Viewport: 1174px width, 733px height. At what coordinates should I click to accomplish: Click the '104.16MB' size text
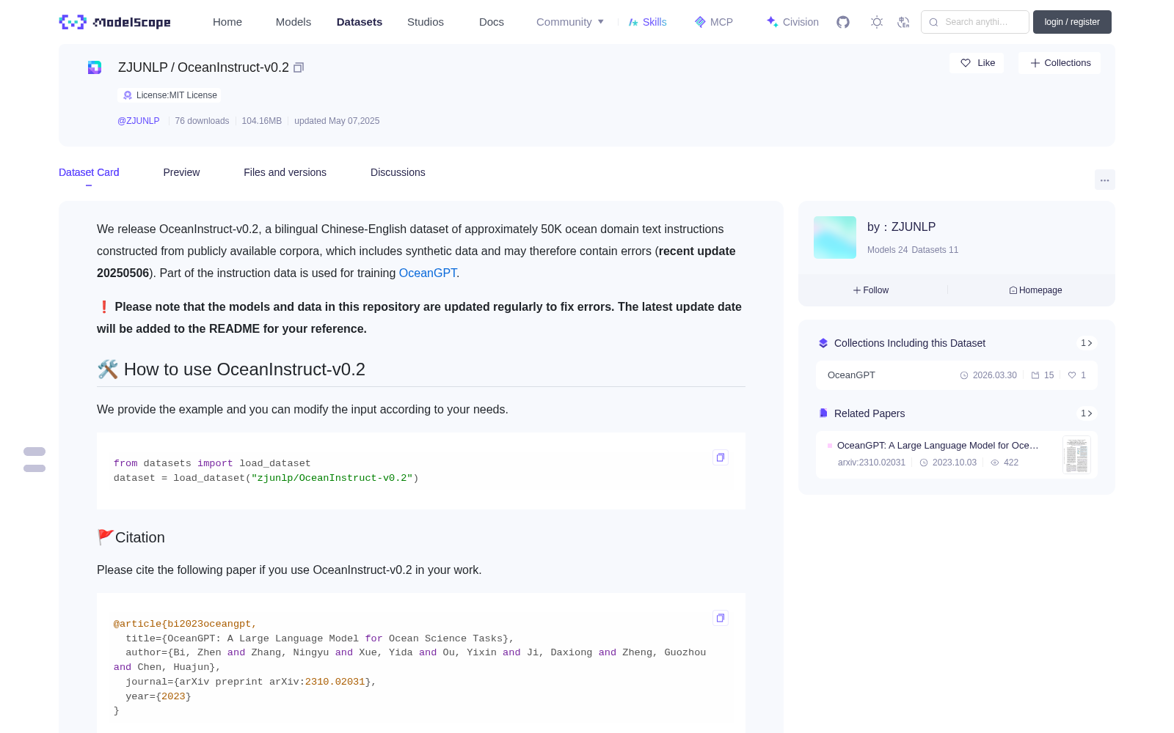(262, 121)
